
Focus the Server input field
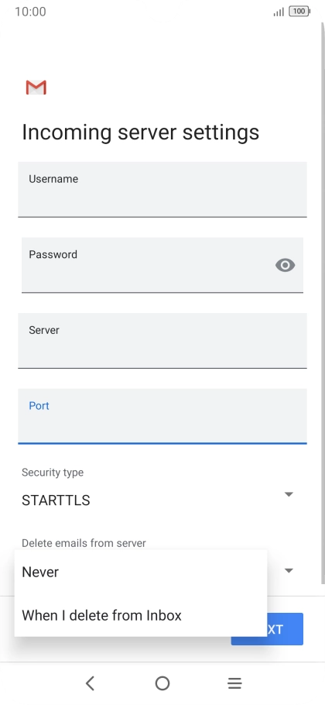click(162, 340)
